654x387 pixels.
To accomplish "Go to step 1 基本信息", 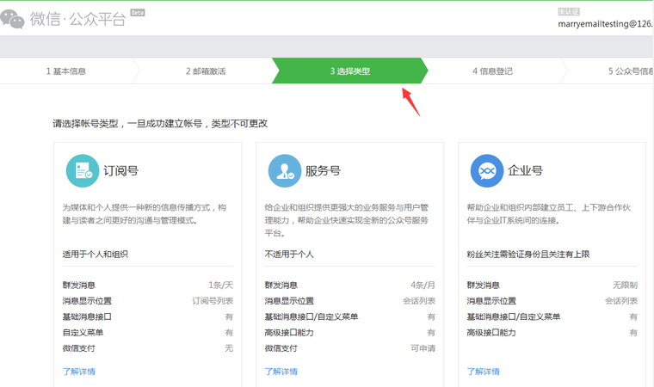I will point(66,71).
